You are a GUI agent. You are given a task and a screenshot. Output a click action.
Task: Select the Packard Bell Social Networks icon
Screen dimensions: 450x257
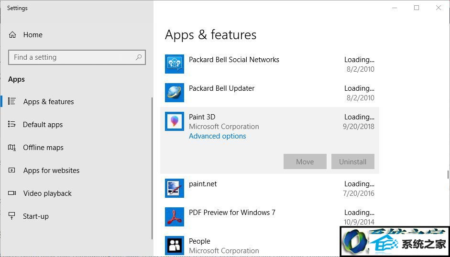[x=175, y=64]
